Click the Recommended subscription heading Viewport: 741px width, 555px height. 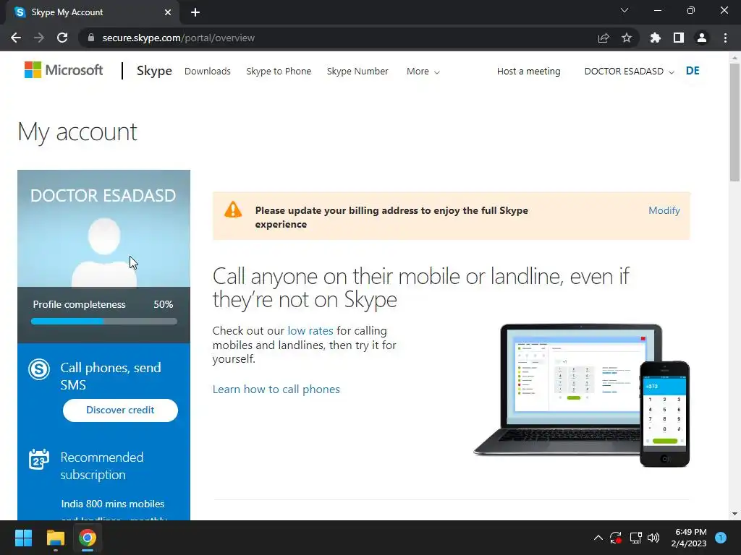[x=101, y=466]
